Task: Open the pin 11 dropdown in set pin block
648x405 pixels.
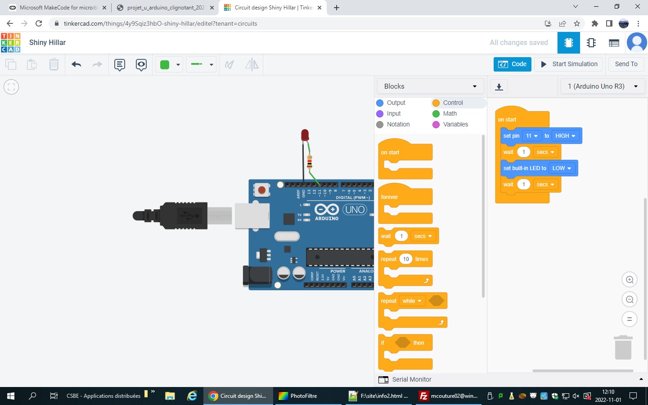Action: coord(531,136)
